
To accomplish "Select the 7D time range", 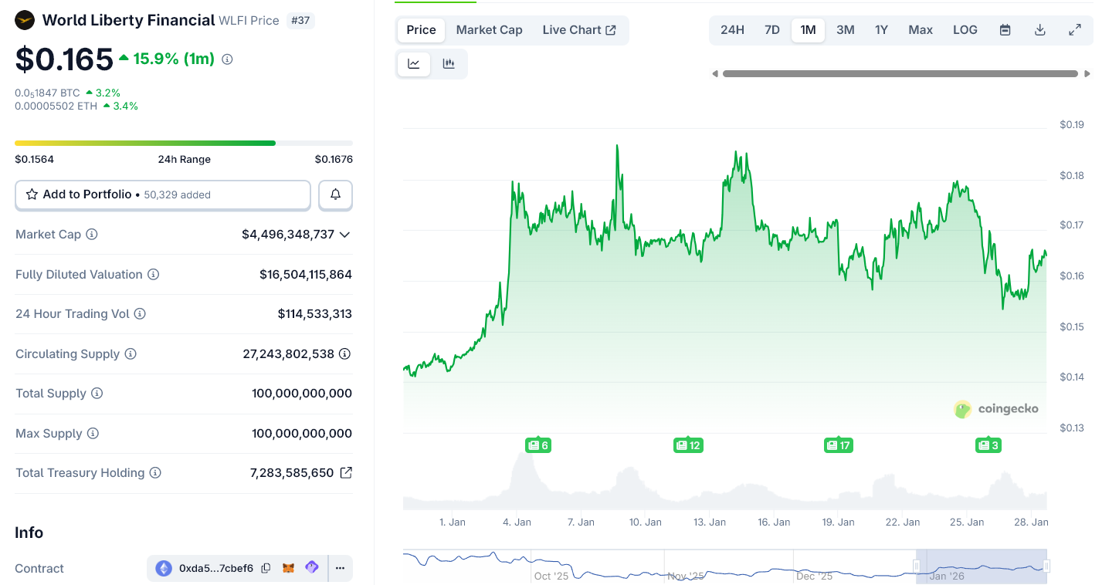I will 771,30.
